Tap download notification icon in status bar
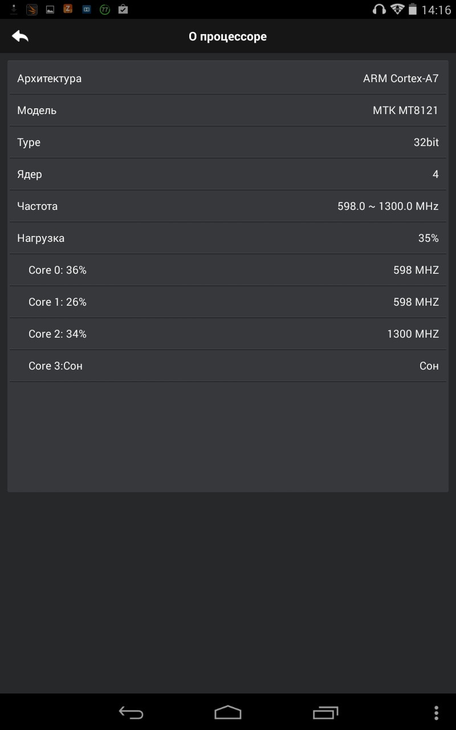Image resolution: width=456 pixels, height=730 pixels. point(14,9)
